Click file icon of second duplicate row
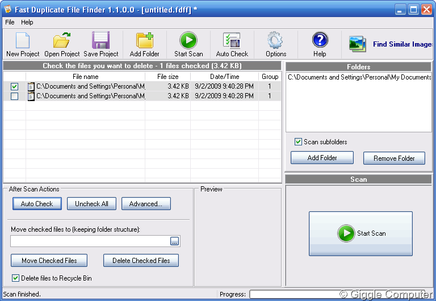The width and height of the screenshot is (436, 301). pos(31,96)
